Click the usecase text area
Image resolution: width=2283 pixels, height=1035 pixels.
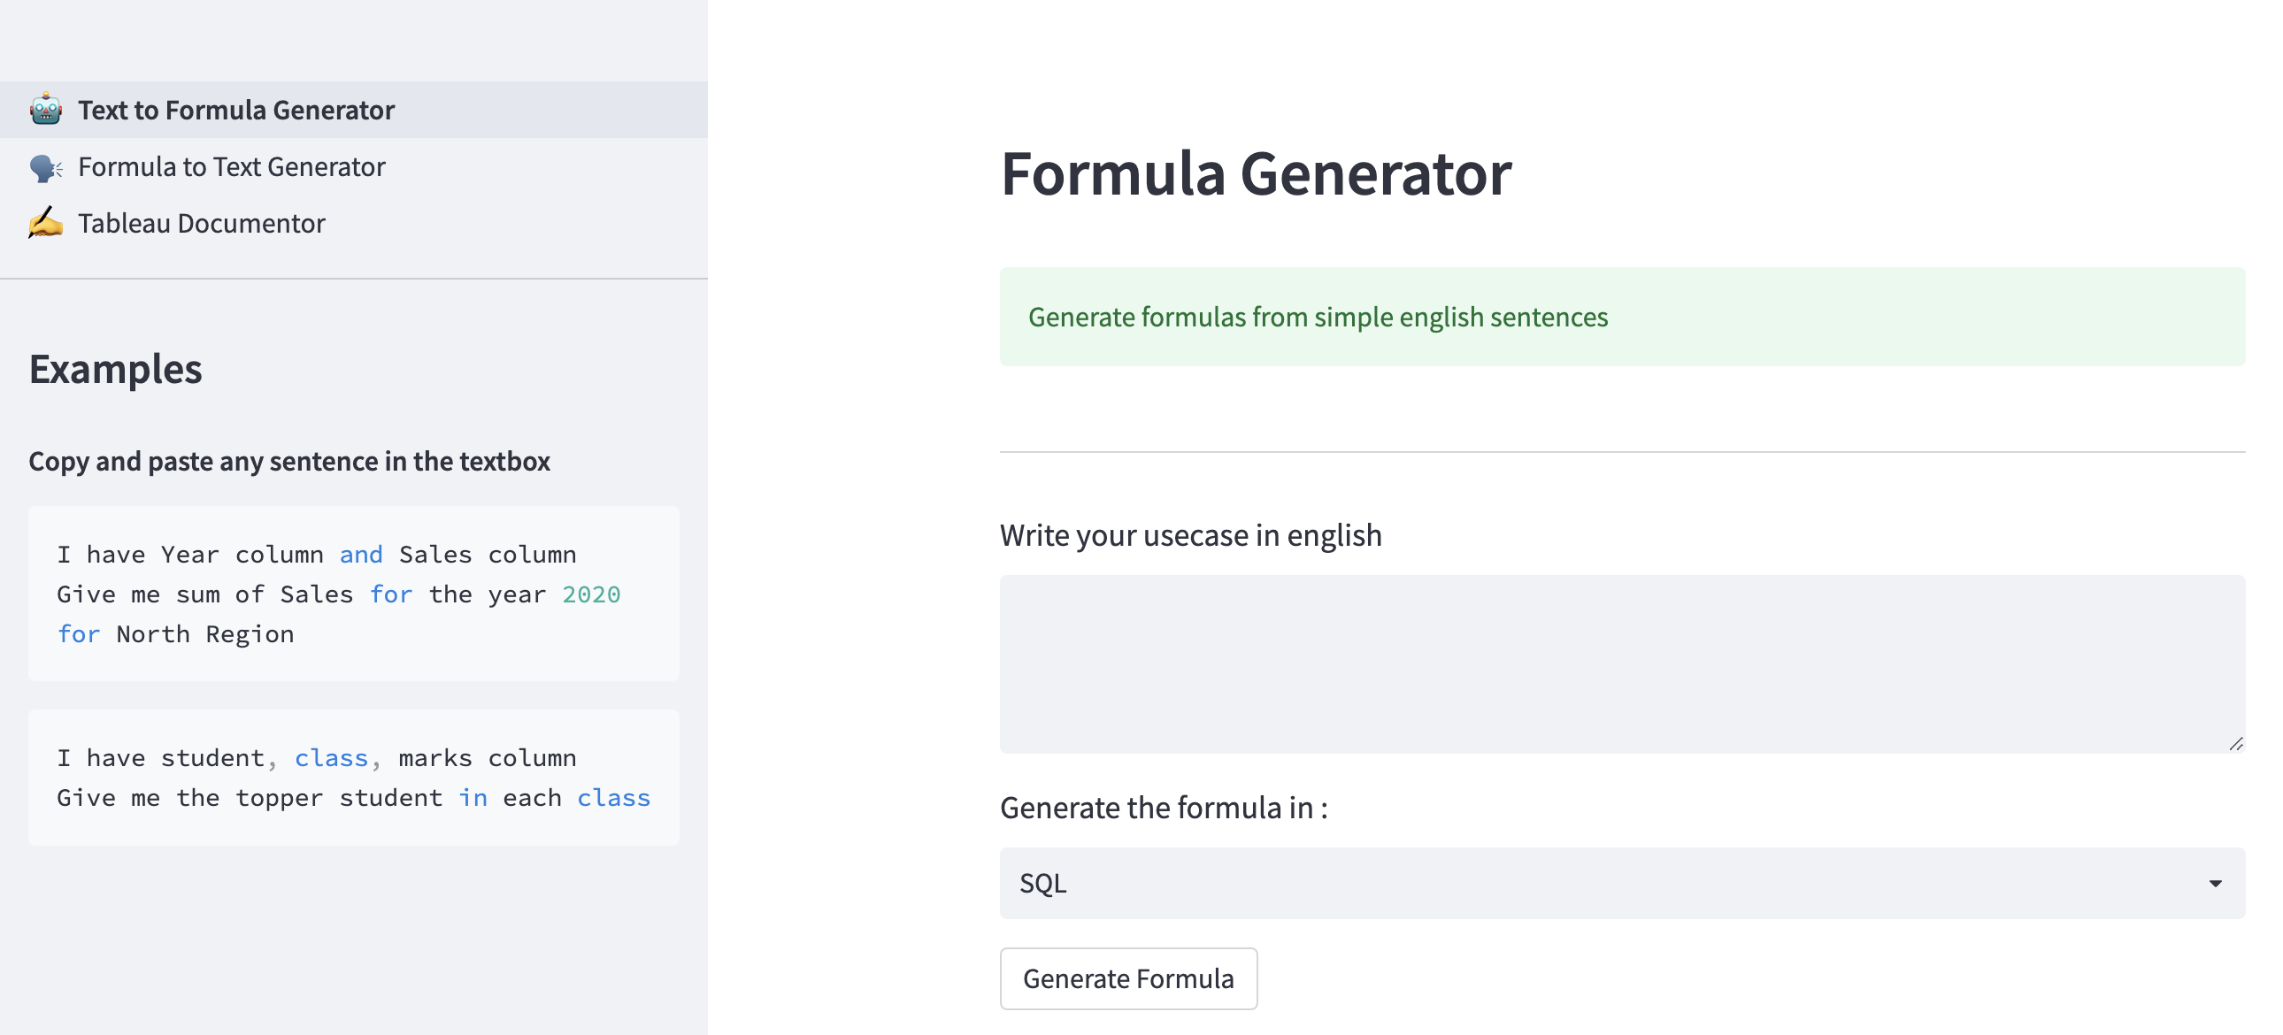click(x=1621, y=663)
